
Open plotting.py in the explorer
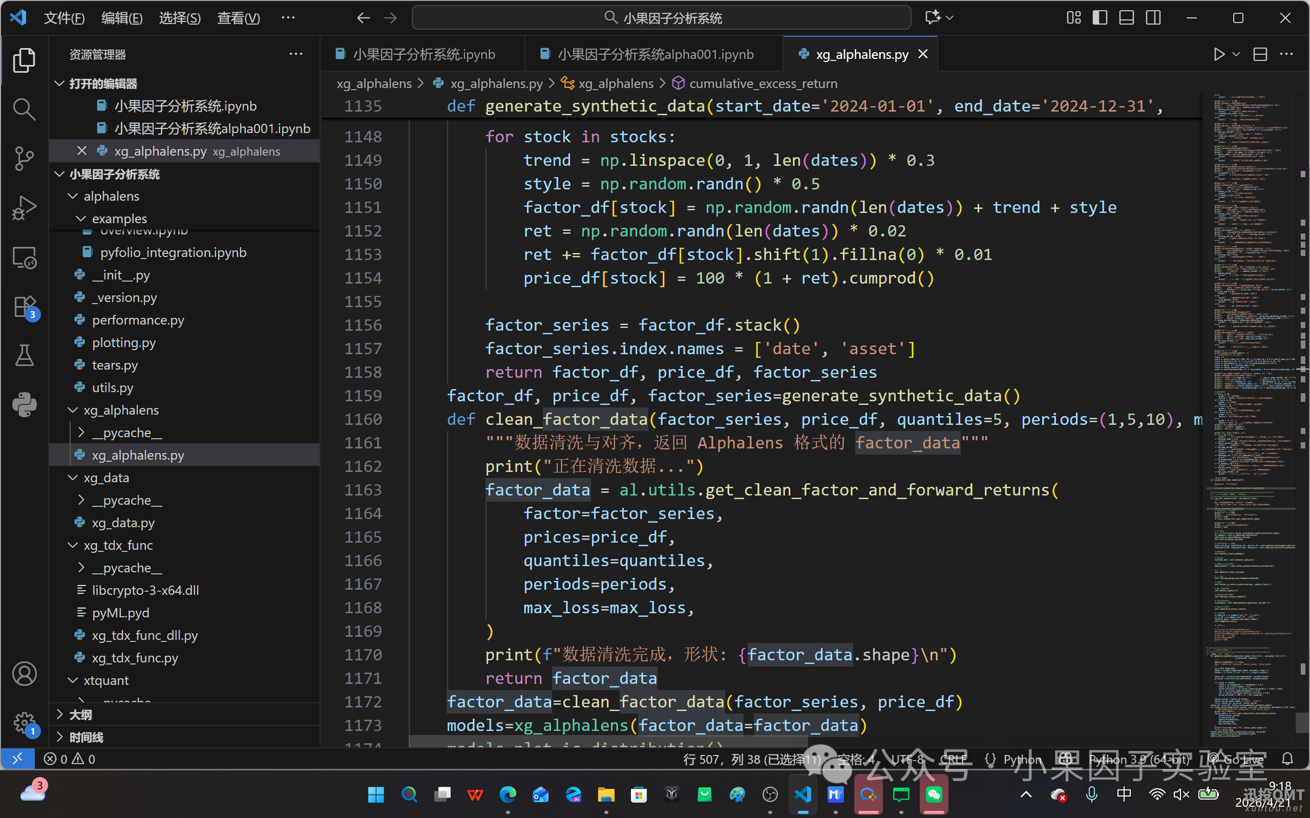coord(124,342)
